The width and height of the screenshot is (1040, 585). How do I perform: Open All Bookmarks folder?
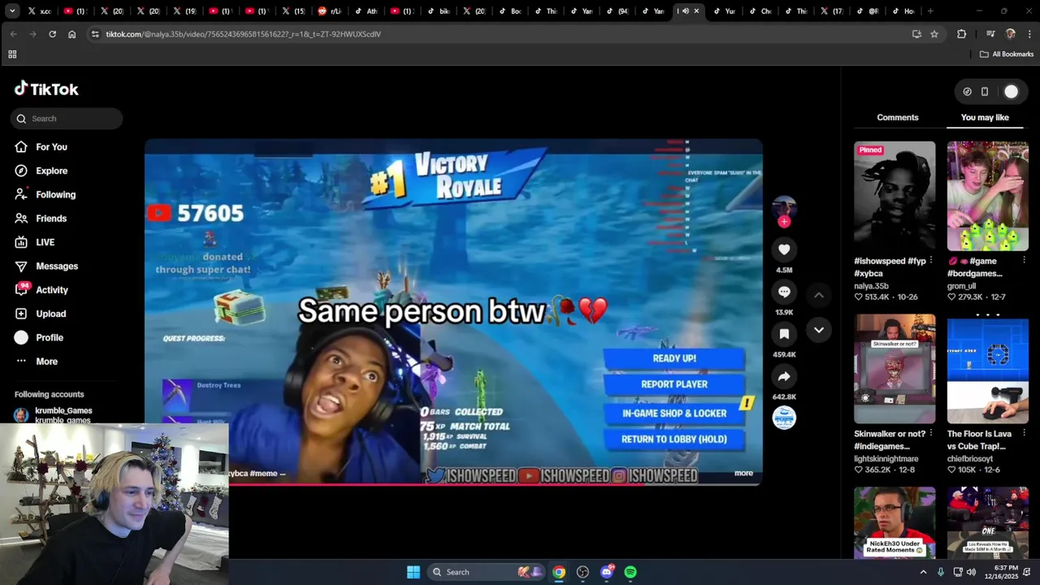[1007, 54]
